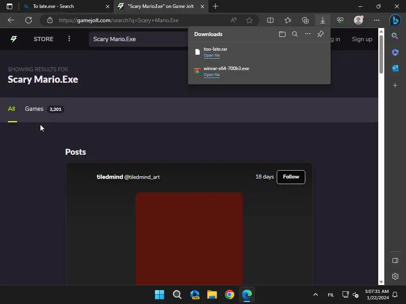Open Outlook in the sidebar

coord(395,68)
